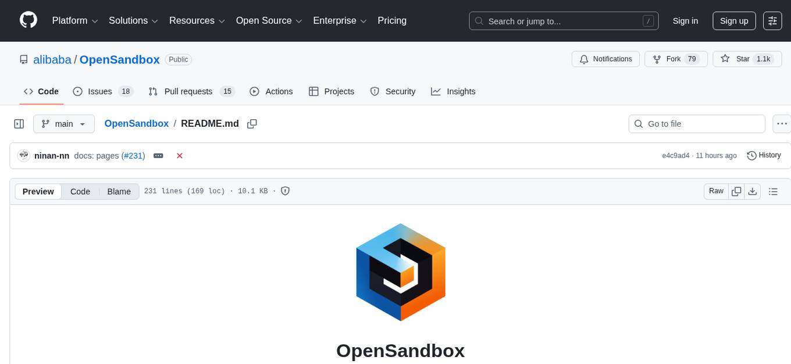Open the Go to file search field

click(696, 123)
